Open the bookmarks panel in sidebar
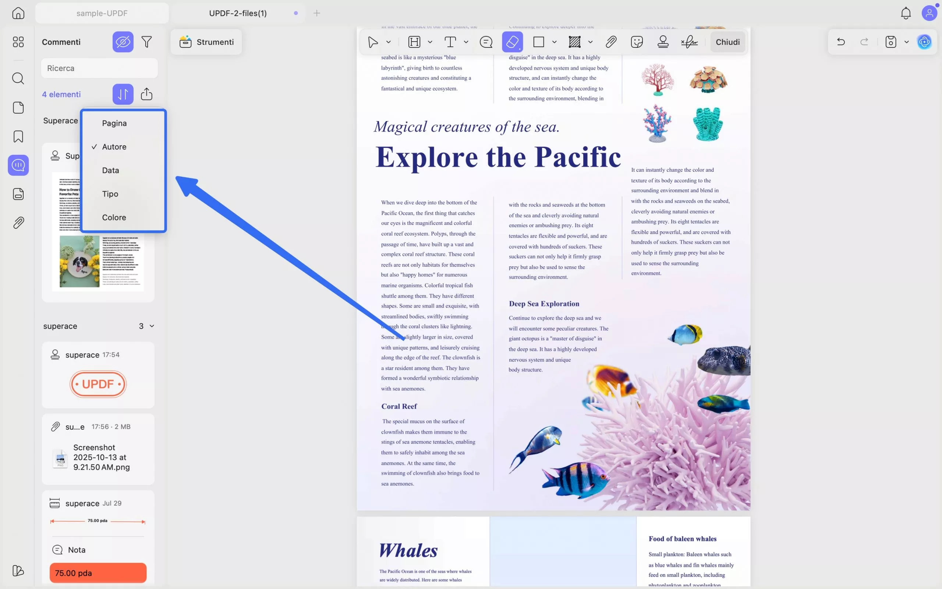The width and height of the screenshot is (942, 589). pos(18,136)
